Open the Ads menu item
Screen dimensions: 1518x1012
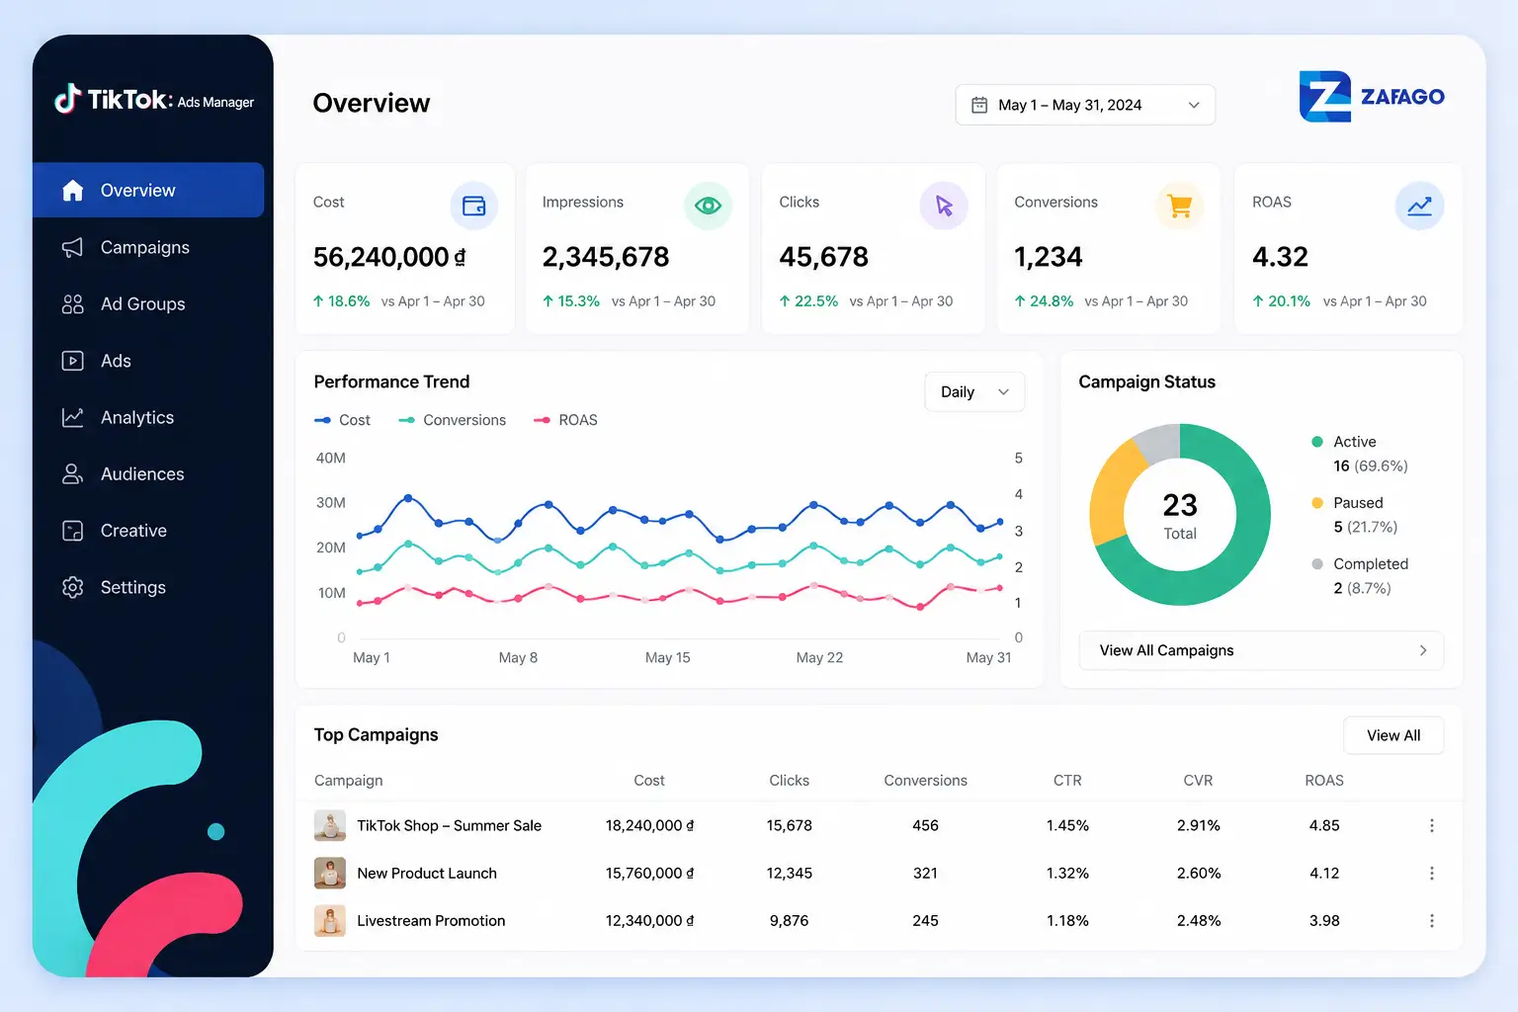(x=148, y=361)
